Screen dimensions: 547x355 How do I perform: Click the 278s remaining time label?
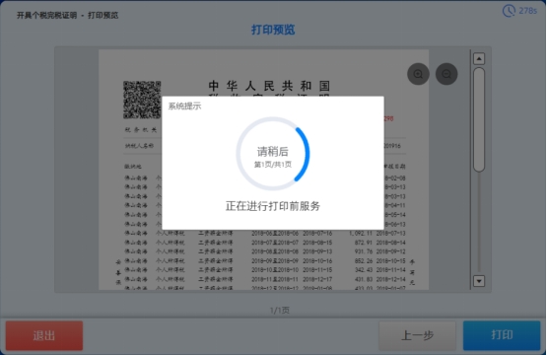[528, 11]
